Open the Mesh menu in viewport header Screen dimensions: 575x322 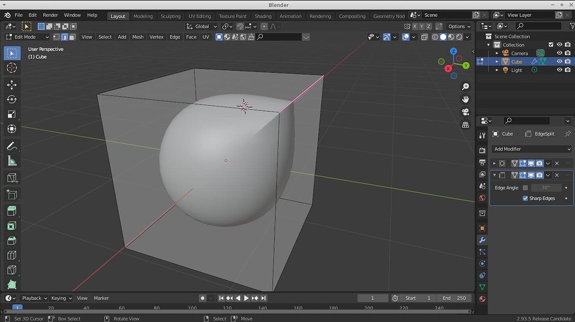tap(138, 37)
